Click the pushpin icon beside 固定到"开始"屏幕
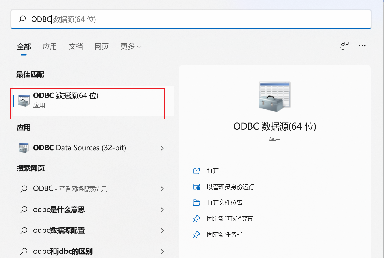Viewport: 384px width, 258px height. tap(196, 219)
